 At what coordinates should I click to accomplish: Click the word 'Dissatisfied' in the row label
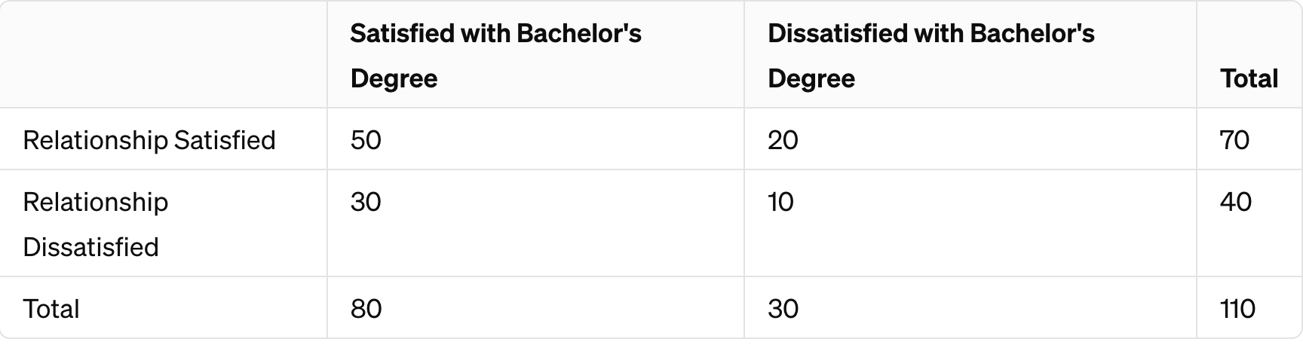[90, 247]
